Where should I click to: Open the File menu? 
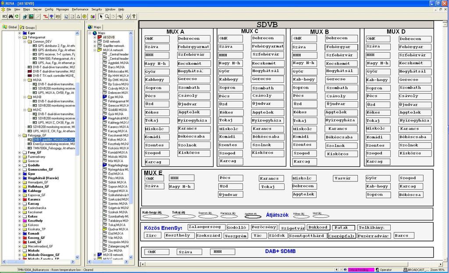9,10
